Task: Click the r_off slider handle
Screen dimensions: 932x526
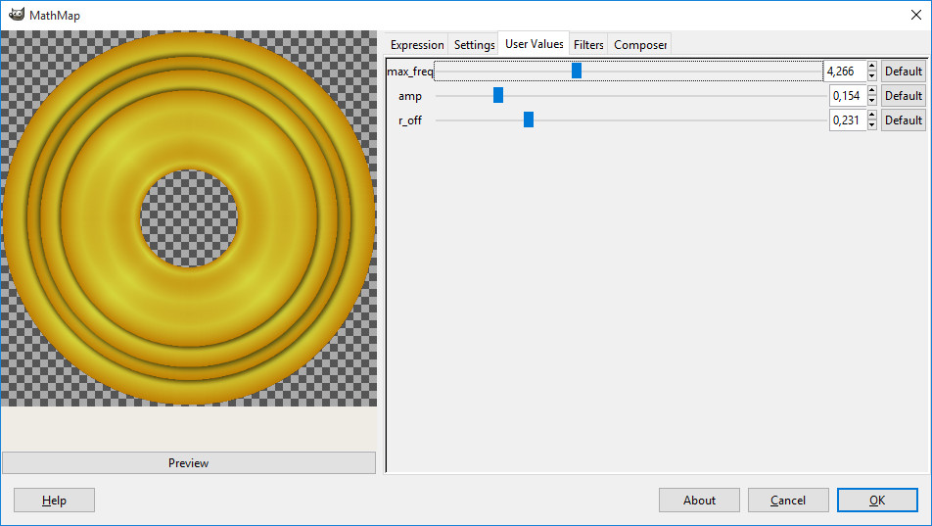Action: [529, 120]
